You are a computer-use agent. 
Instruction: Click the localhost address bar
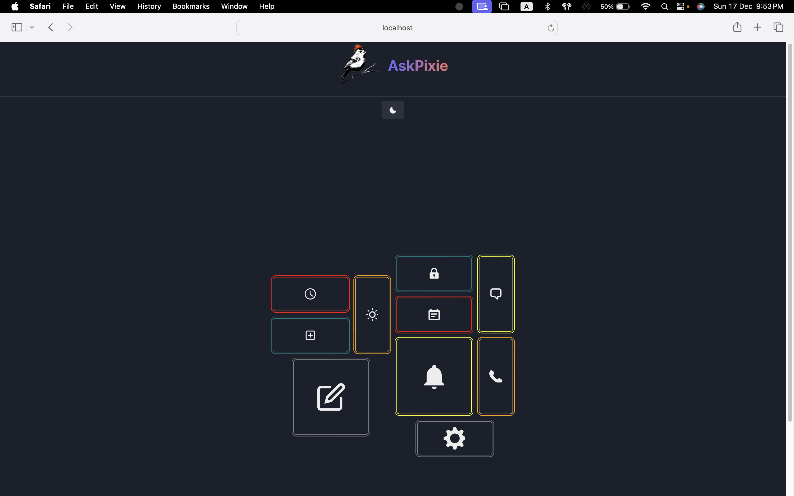pyautogui.click(x=397, y=28)
